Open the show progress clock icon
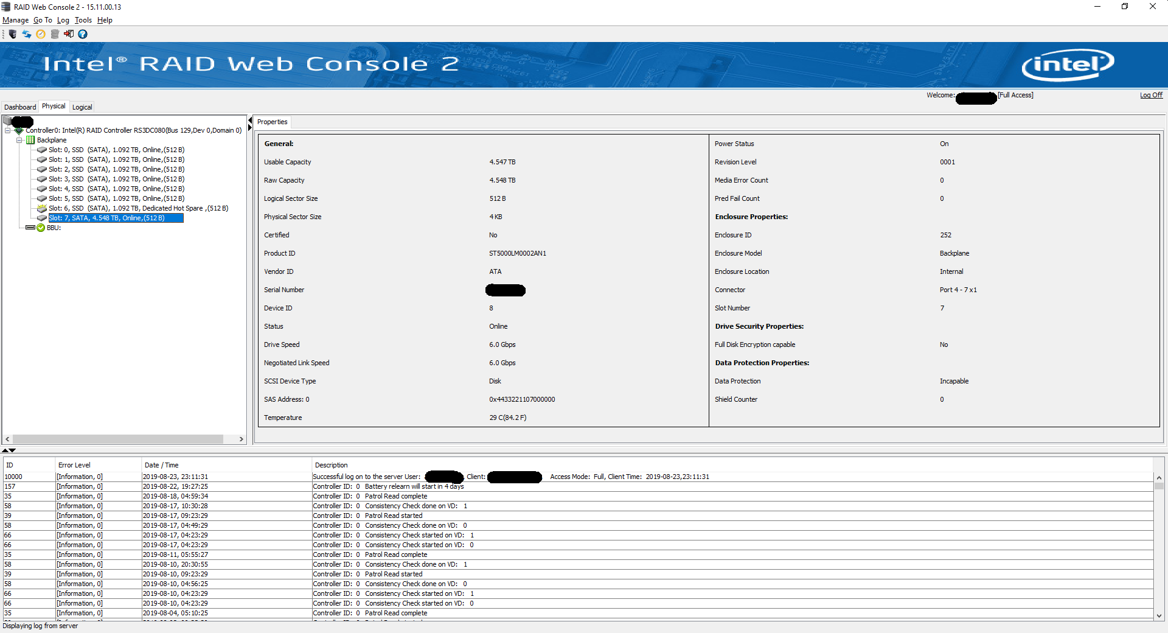 [x=41, y=34]
